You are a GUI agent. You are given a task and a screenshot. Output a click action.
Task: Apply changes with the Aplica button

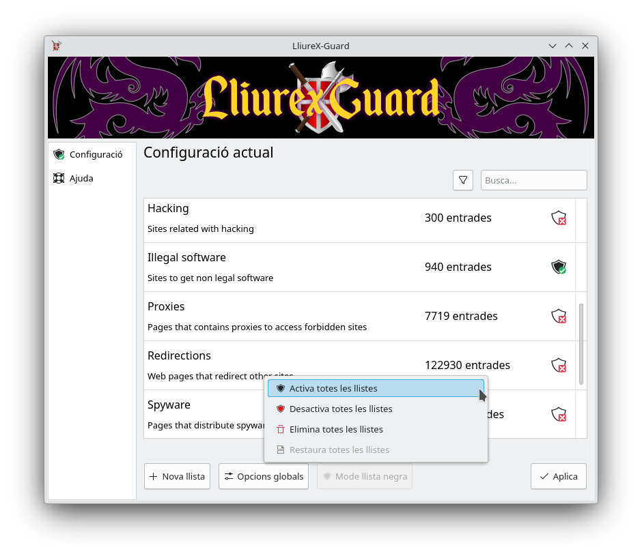point(559,476)
